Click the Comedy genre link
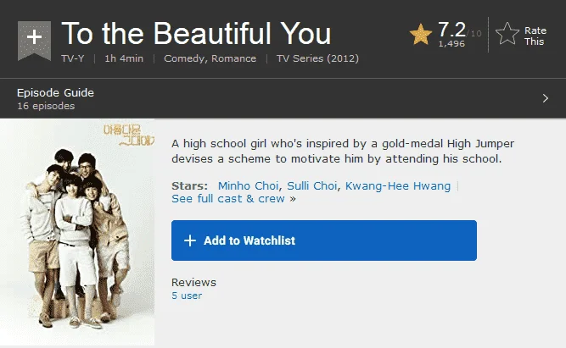 coord(185,58)
